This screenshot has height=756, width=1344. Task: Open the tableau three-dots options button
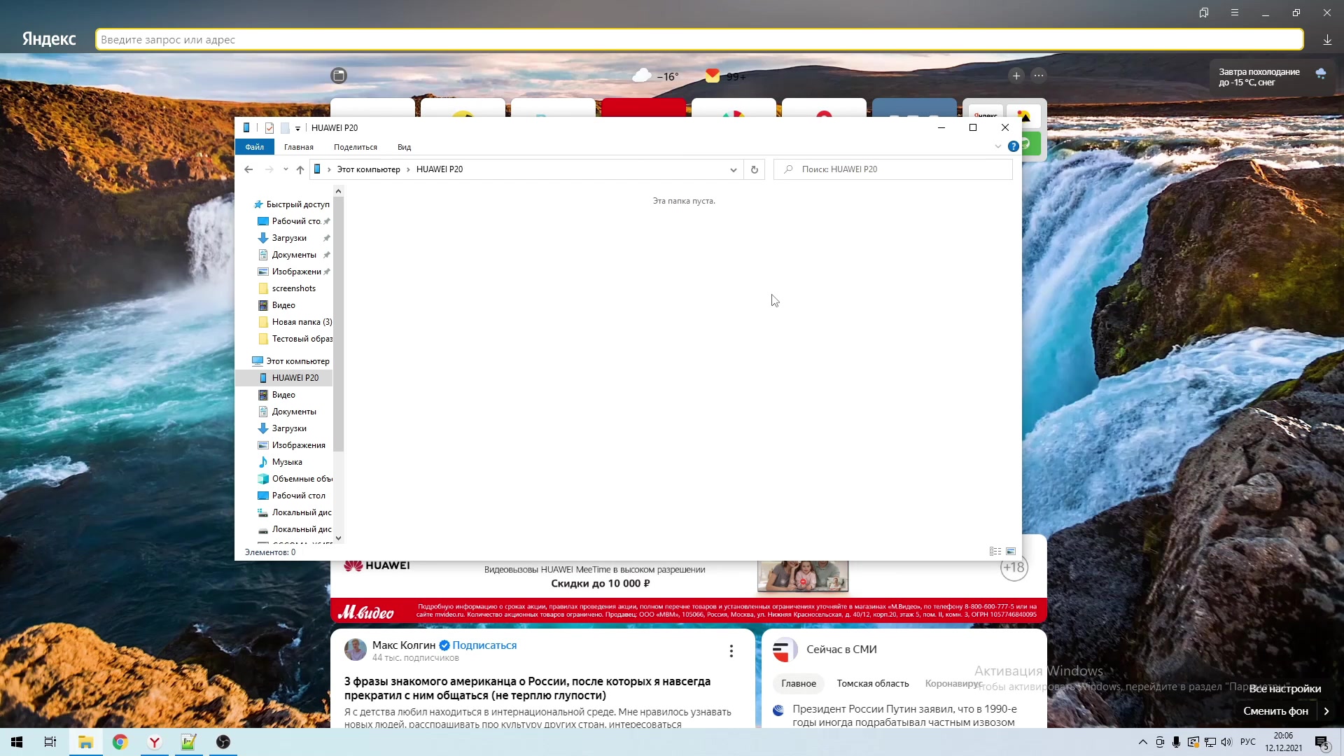1039,76
